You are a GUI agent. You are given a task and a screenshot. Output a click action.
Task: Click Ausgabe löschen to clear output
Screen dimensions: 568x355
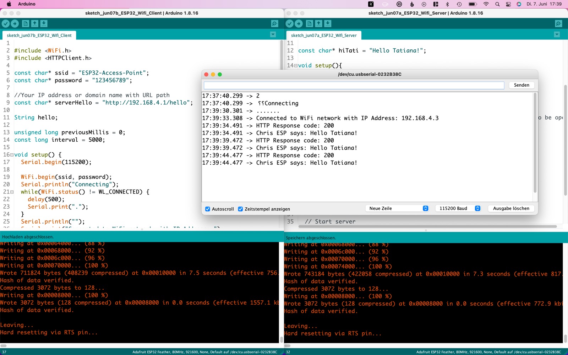click(511, 208)
